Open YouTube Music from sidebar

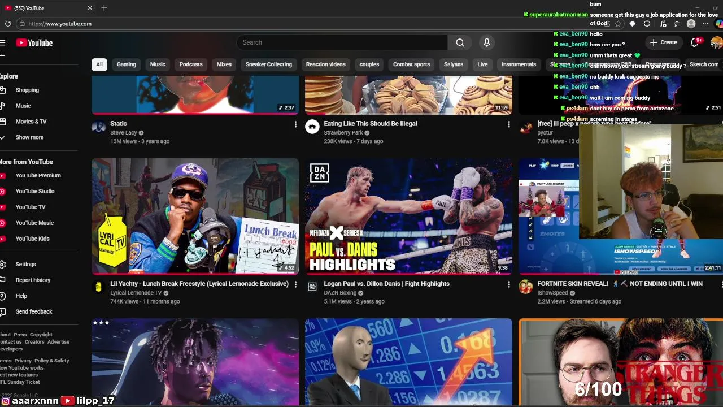pyautogui.click(x=34, y=223)
